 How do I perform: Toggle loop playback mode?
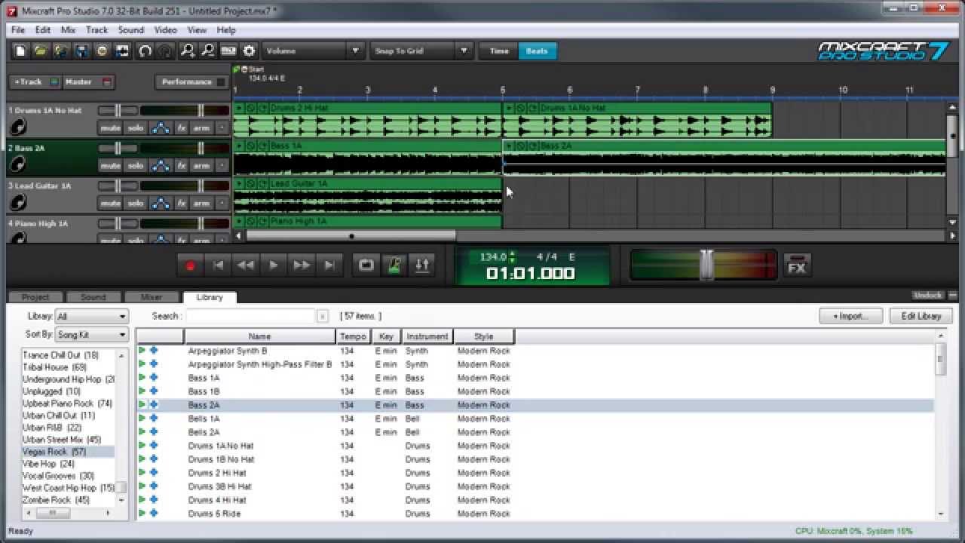[366, 265]
